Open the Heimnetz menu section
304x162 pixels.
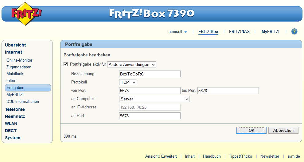pos(15,116)
